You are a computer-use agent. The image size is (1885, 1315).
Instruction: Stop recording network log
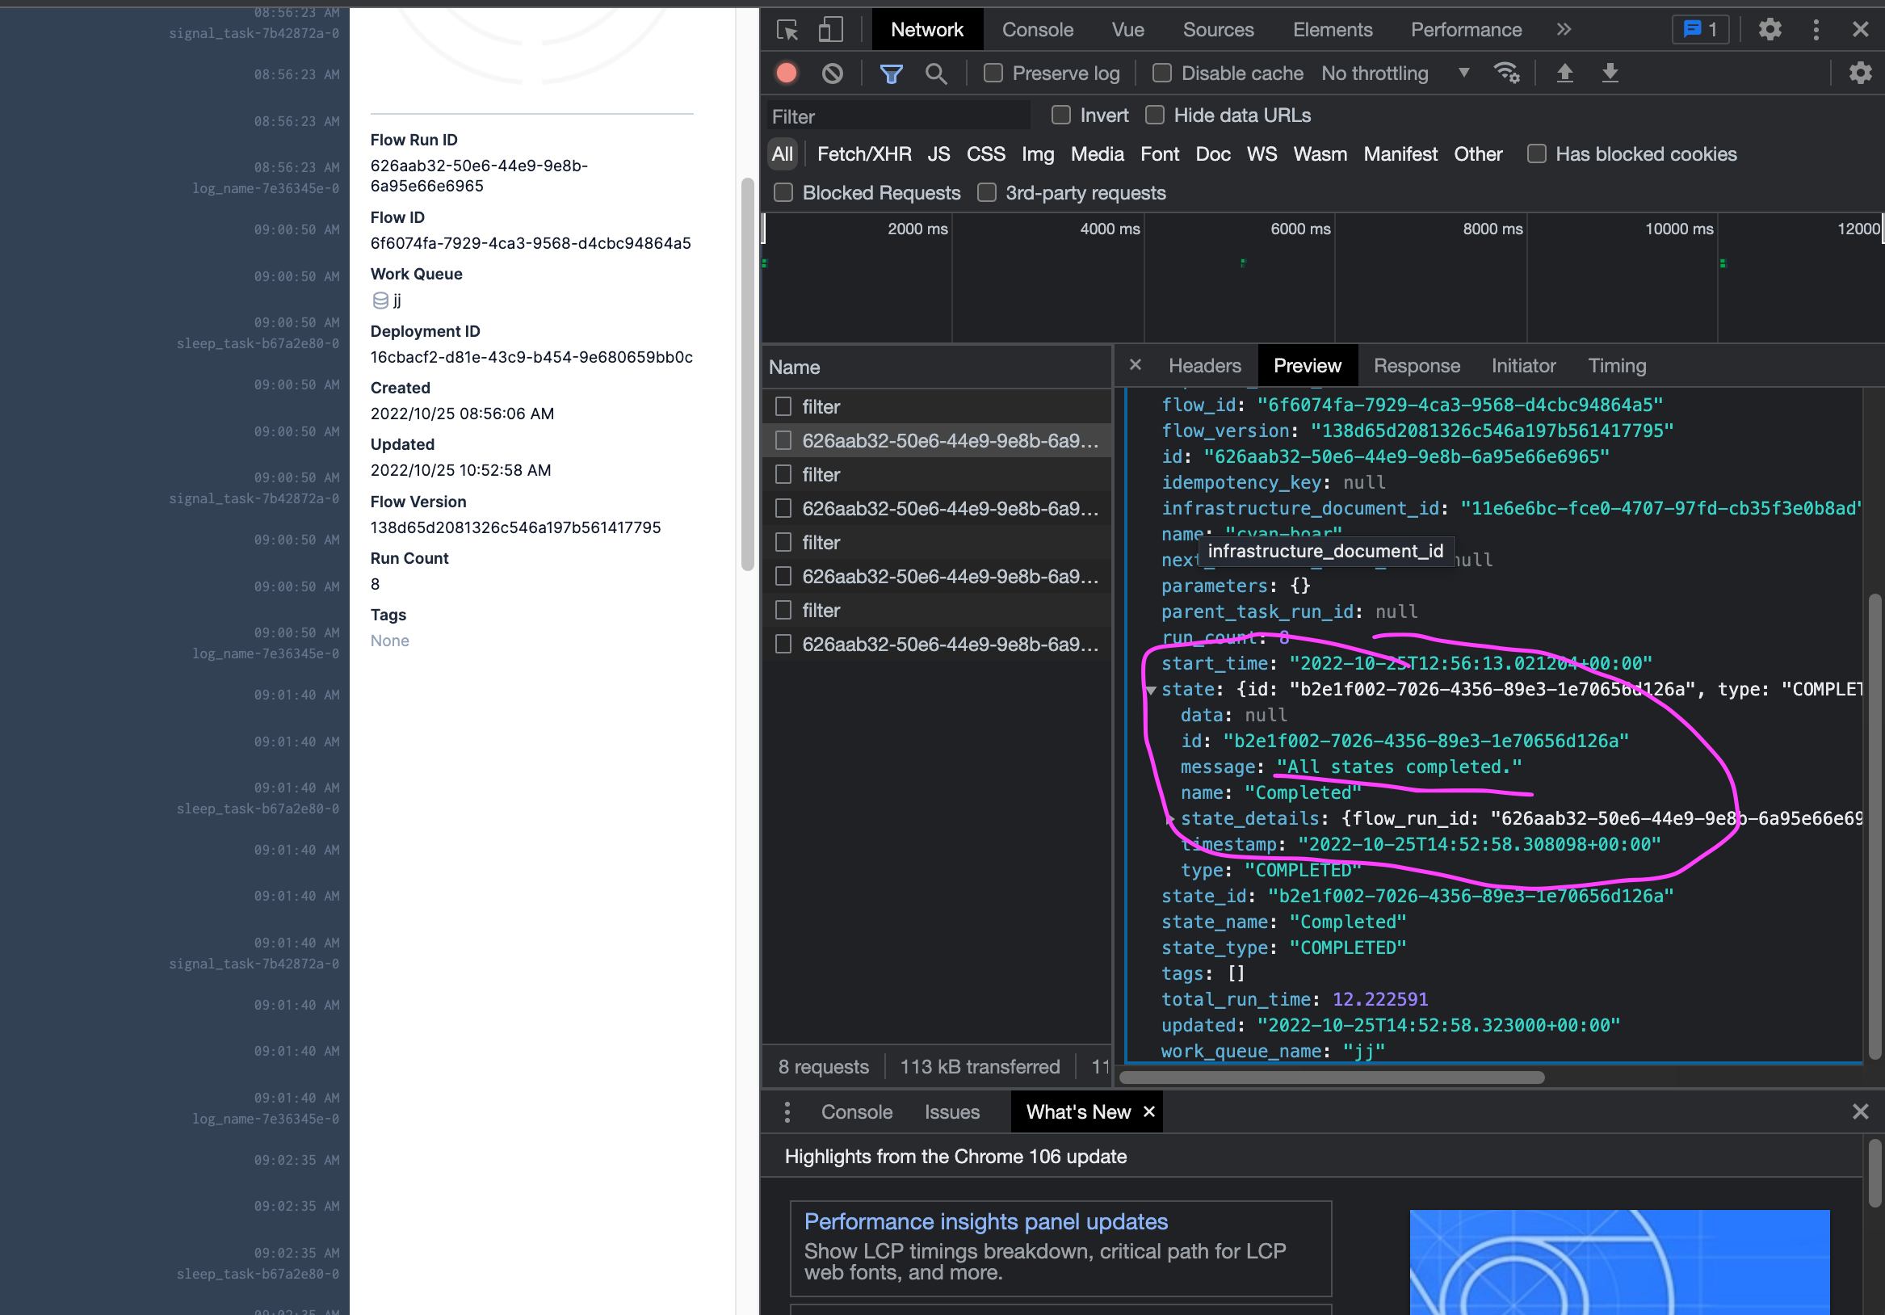point(787,74)
